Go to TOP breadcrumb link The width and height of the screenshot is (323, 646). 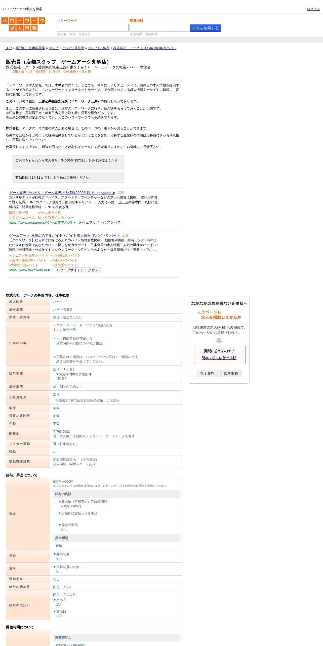click(8, 48)
